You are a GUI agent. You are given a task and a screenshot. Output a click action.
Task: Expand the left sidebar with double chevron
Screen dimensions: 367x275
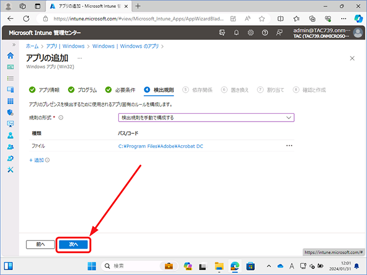(14, 45)
